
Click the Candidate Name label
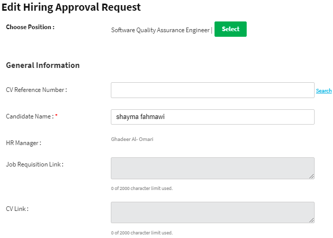point(30,116)
